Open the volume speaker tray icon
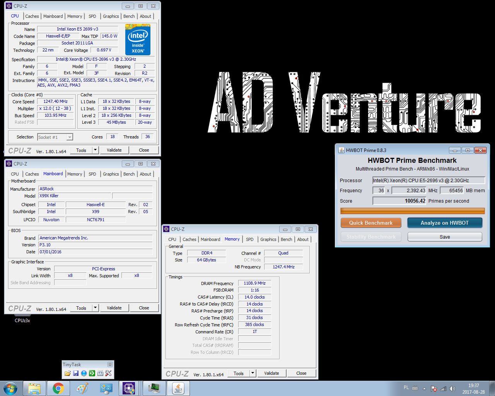Screen dimensions: 495x396 (452, 389)
